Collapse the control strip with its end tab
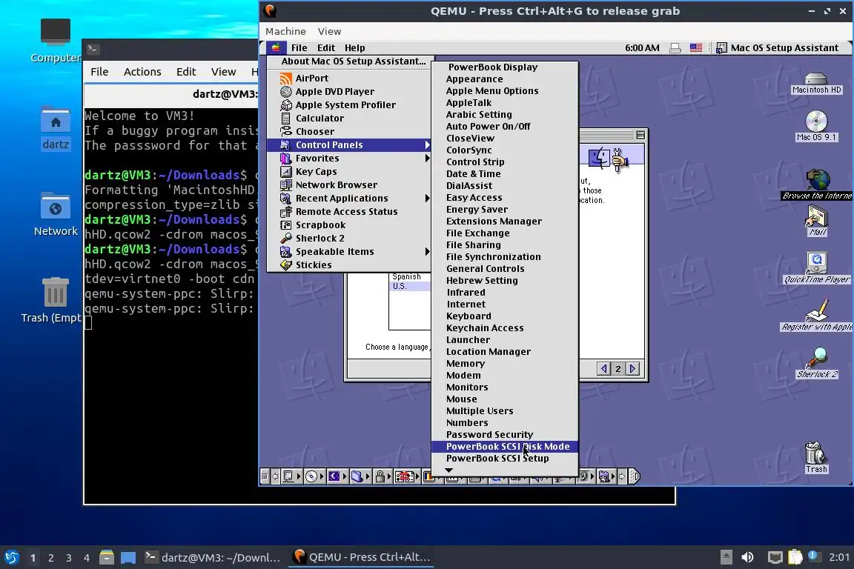The width and height of the screenshot is (854, 569). click(635, 477)
